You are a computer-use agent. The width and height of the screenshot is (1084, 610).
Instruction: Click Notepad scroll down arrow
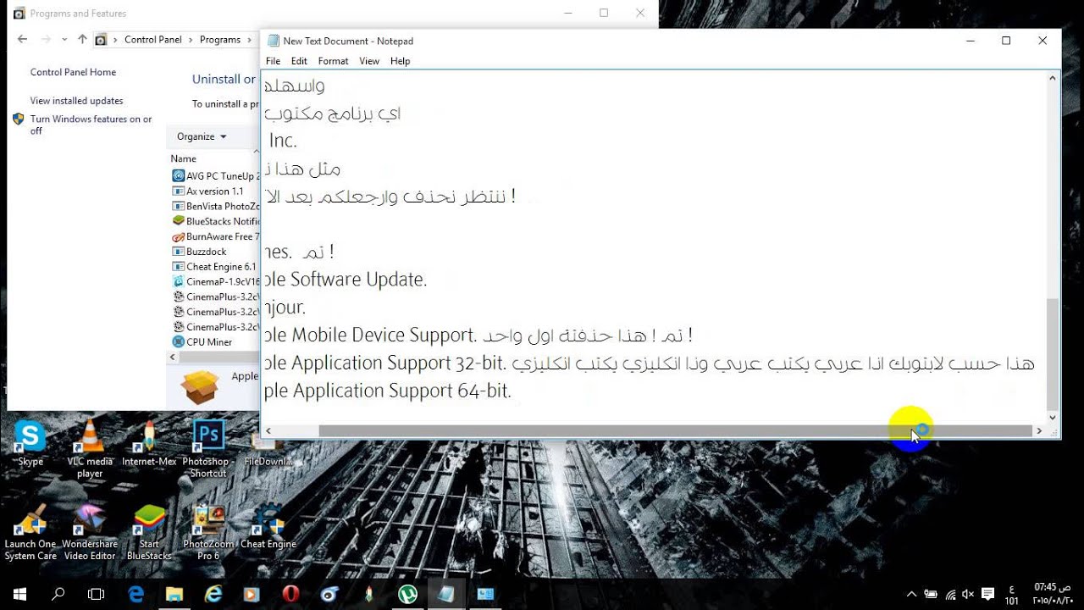pyautogui.click(x=1053, y=418)
